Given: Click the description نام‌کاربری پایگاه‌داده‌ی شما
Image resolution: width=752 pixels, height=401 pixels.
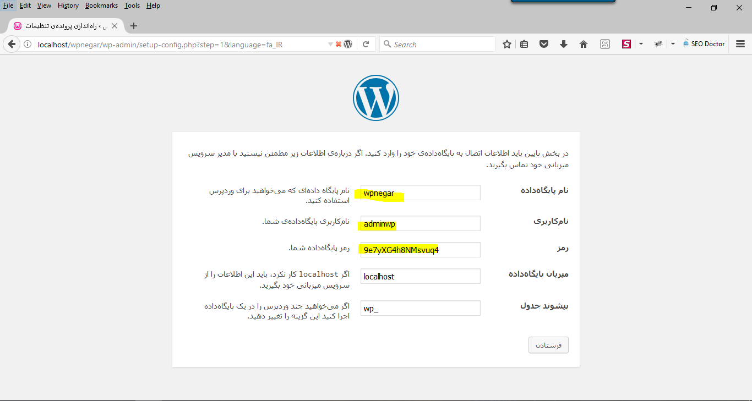Looking at the screenshot, I should click(306, 221).
